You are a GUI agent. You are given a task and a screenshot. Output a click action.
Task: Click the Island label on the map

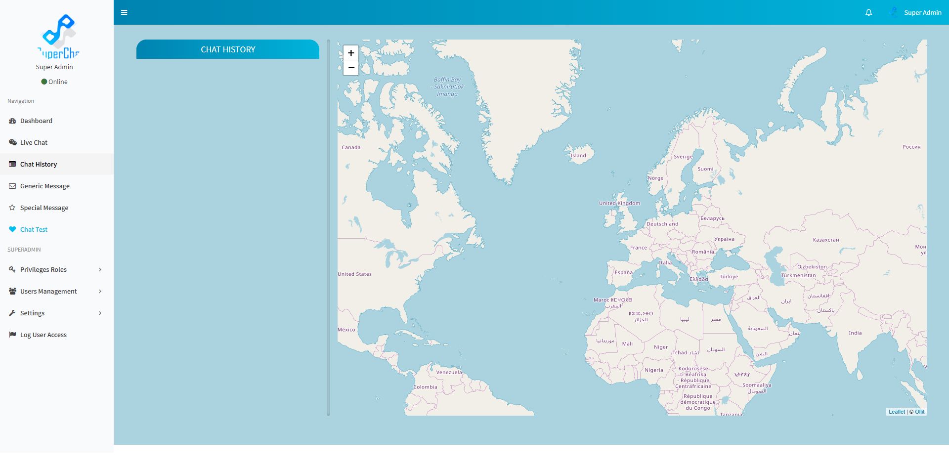coord(578,156)
